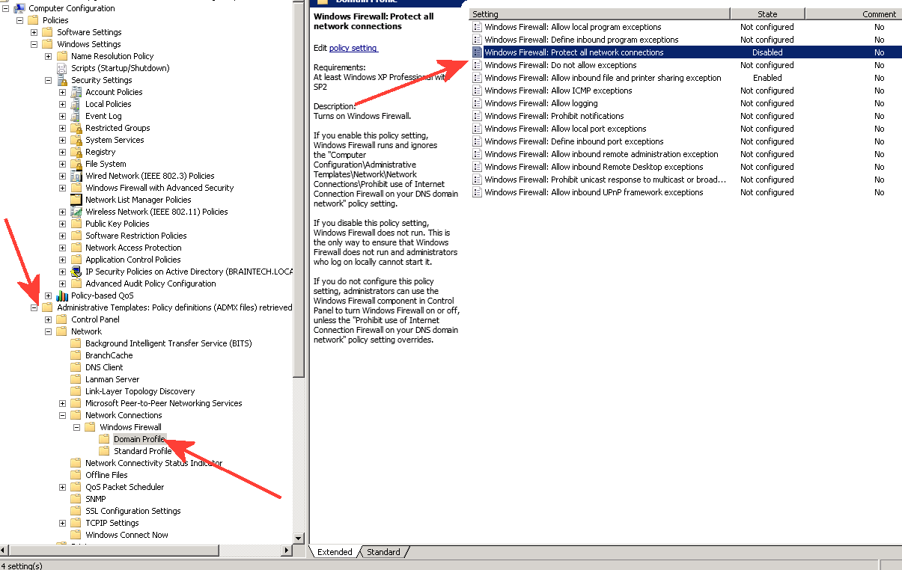Collapse the Network Connections node
902x570 pixels.
tap(63, 415)
